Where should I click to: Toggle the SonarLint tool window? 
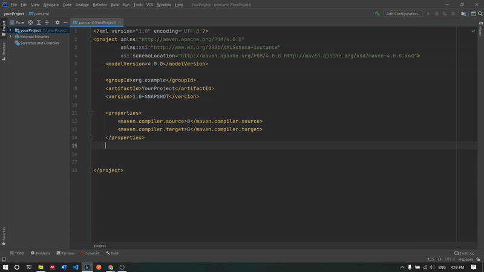click(x=90, y=253)
